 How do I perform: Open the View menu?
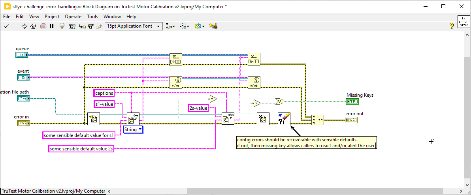[x=34, y=17]
